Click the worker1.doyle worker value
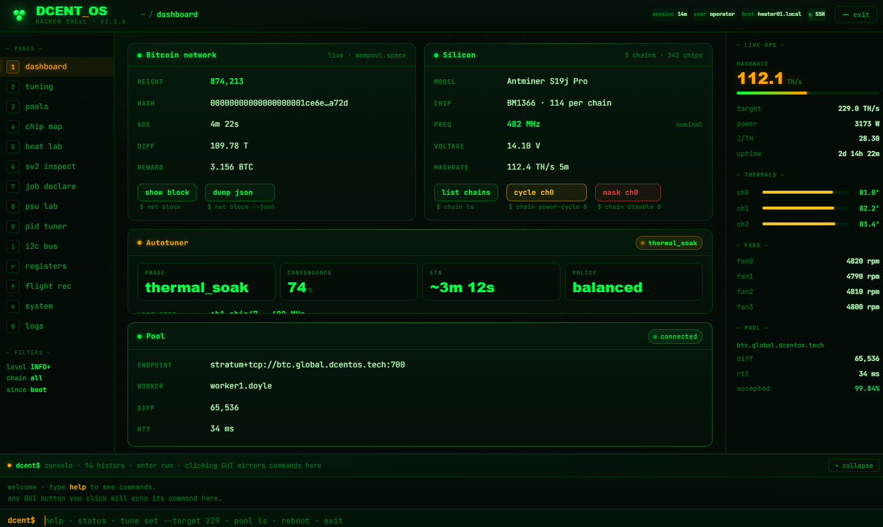The width and height of the screenshot is (883, 527). 241,386
